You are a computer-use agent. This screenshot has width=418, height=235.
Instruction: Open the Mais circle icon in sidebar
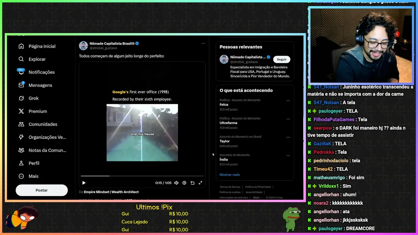coord(21,176)
